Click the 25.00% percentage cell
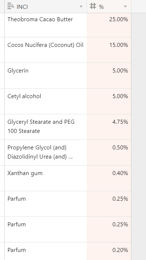The height and width of the screenshot is (260, 146). [109, 25]
